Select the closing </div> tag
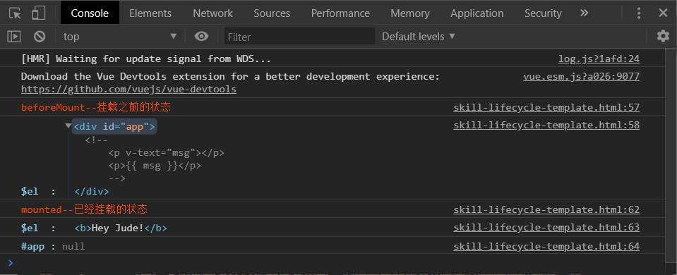 (x=92, y=191)
